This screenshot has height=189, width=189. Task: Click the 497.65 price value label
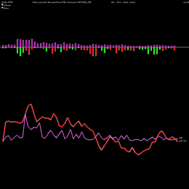[183, 141]
